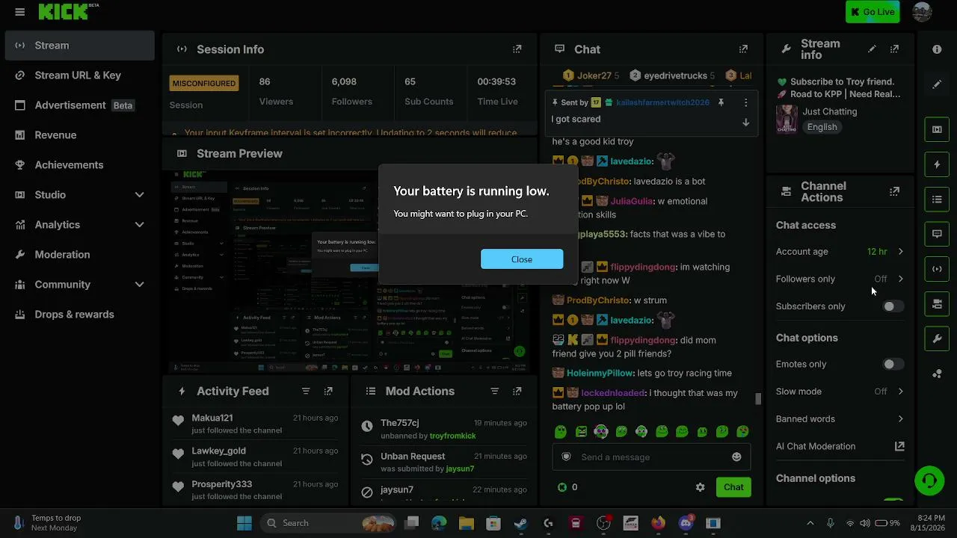Pop out the Channel Actions panel
The image size is (957, 538).
click(x=894, y=192)
